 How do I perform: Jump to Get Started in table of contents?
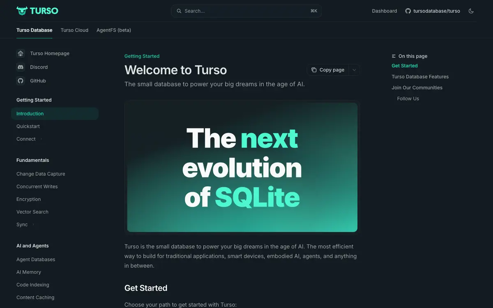click(x=405, y=66)
